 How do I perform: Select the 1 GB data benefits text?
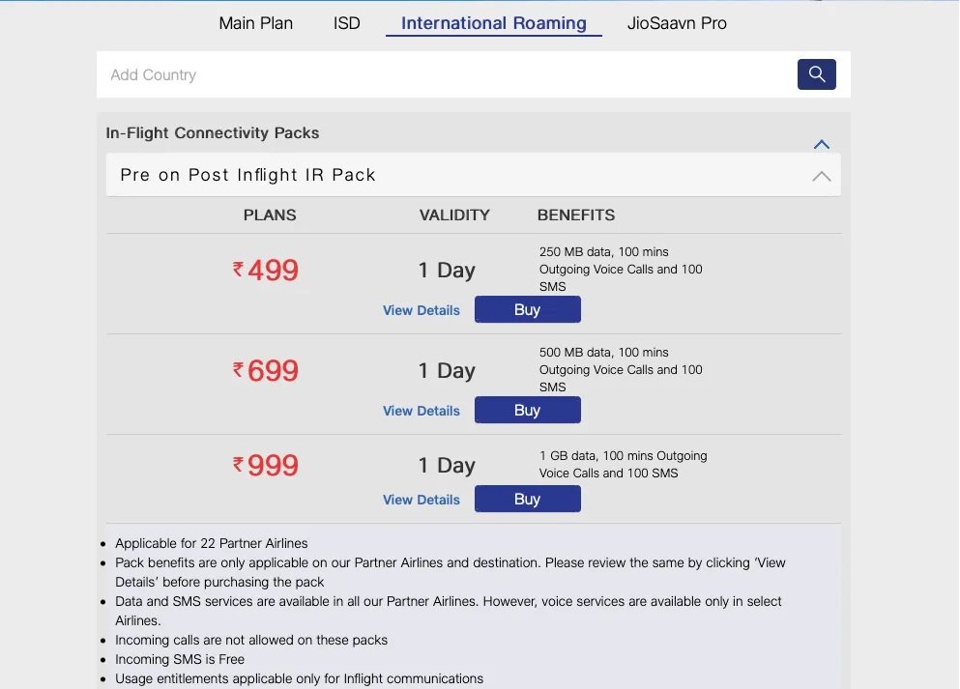click(623, 465)
